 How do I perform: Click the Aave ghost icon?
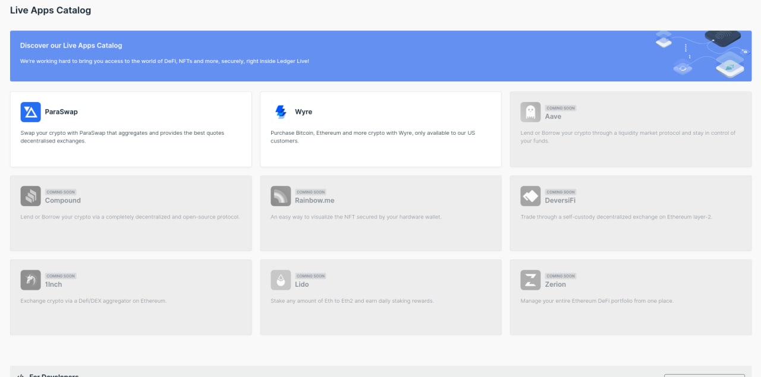(530, 112)
